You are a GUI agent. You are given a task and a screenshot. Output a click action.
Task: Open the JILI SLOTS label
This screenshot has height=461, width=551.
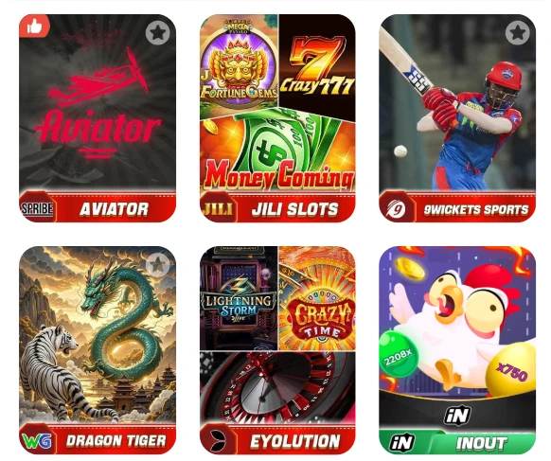tap(294, 209)
